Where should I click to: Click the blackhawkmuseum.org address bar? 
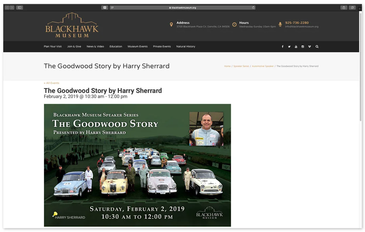pos(182,7)
